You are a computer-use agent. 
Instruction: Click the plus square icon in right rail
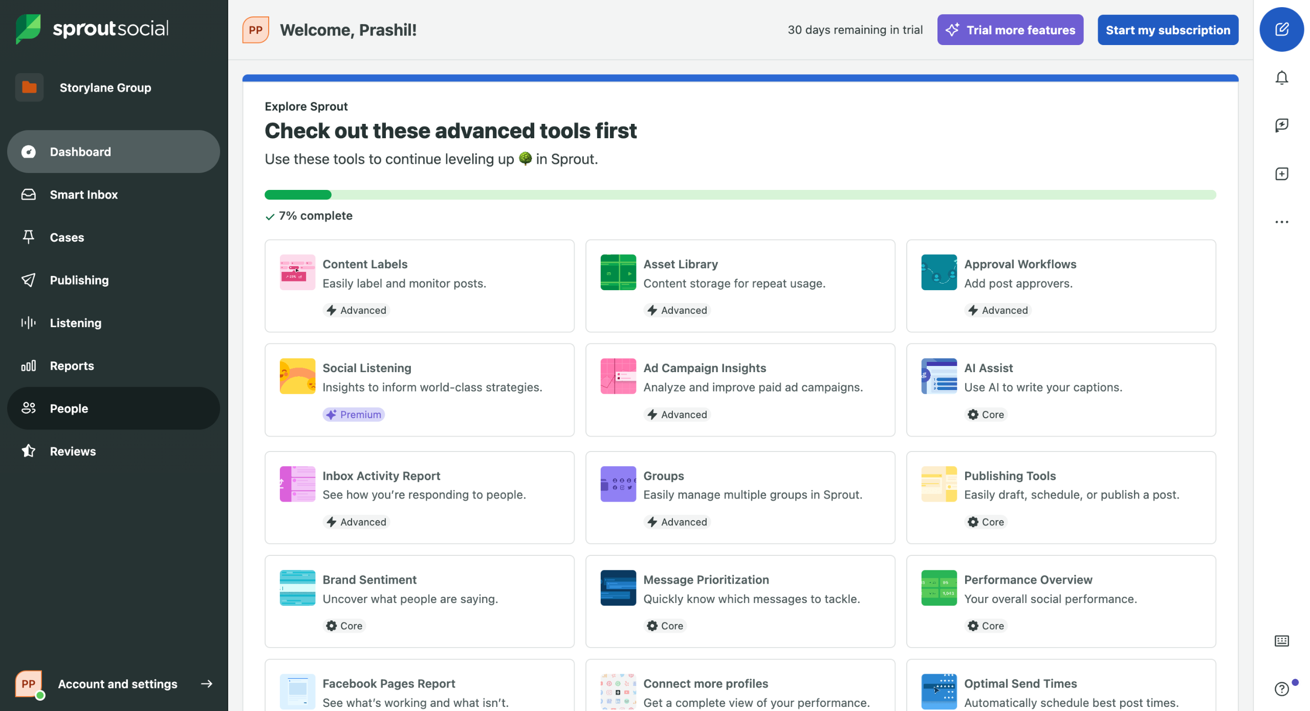(1281, 174)
